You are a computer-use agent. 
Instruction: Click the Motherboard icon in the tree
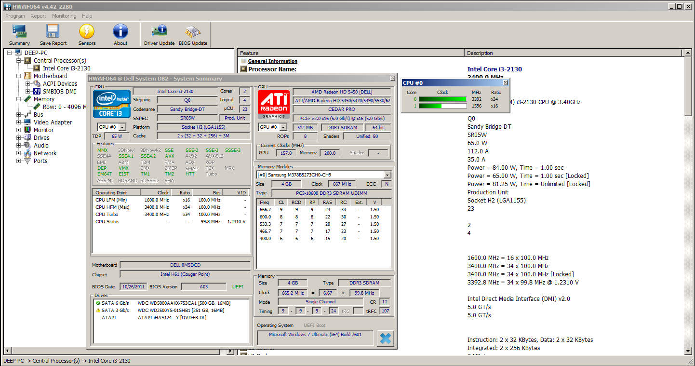(27, 76)
